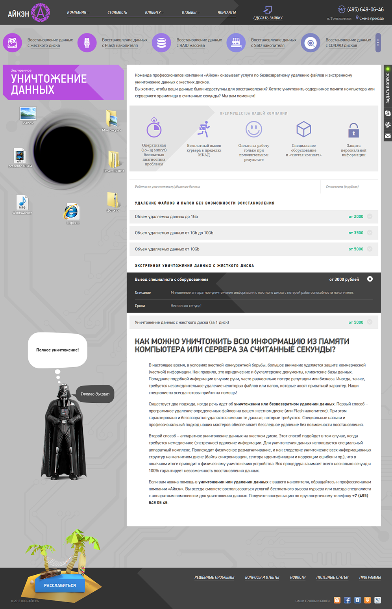Click the Skype icon in the side panel
This screenshot has width=392, height=609.
[388, 113]
